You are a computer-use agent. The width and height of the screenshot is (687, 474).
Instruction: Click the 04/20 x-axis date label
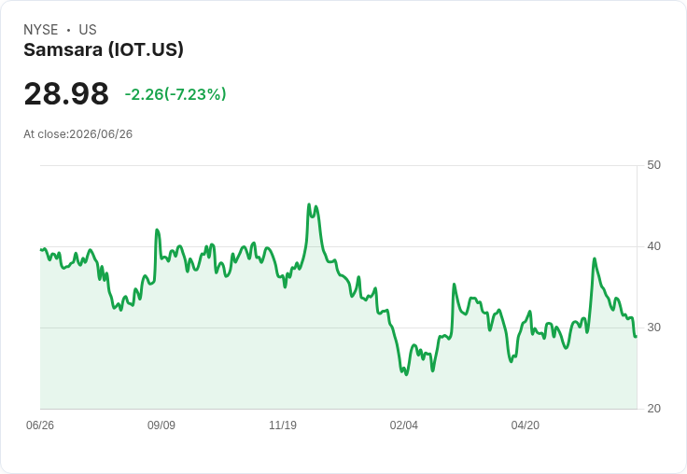pyautogui.click(x=526, y=425)
